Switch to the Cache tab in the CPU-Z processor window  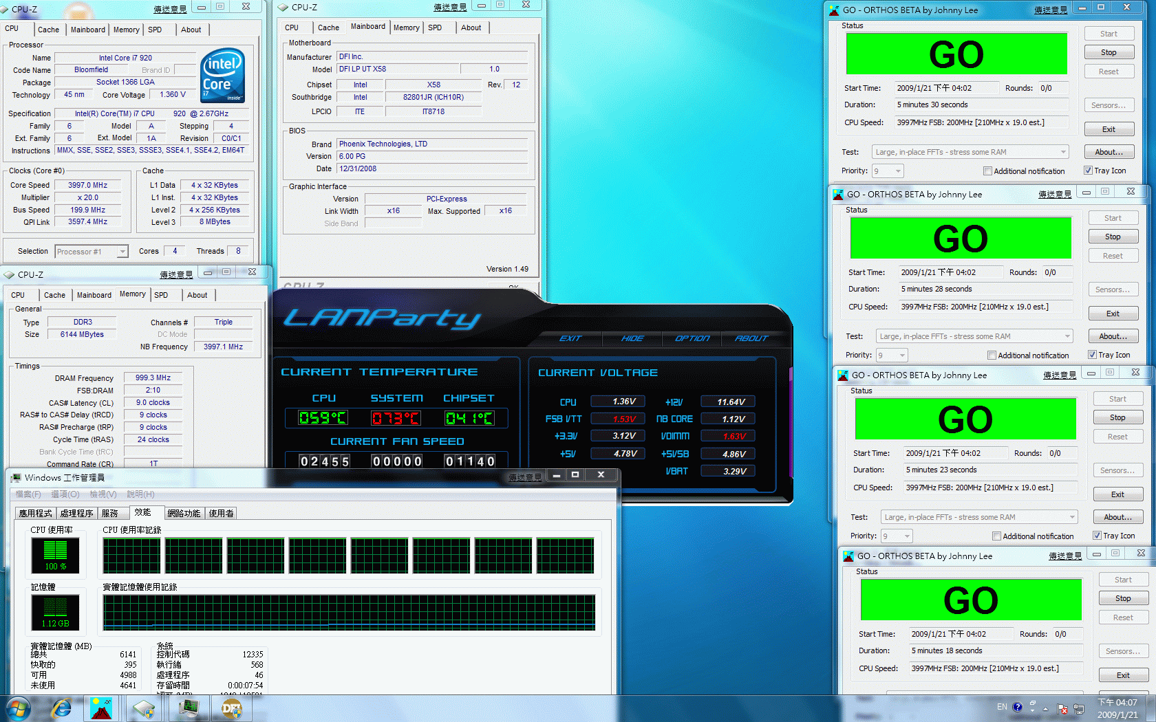[x=48, y=30]
